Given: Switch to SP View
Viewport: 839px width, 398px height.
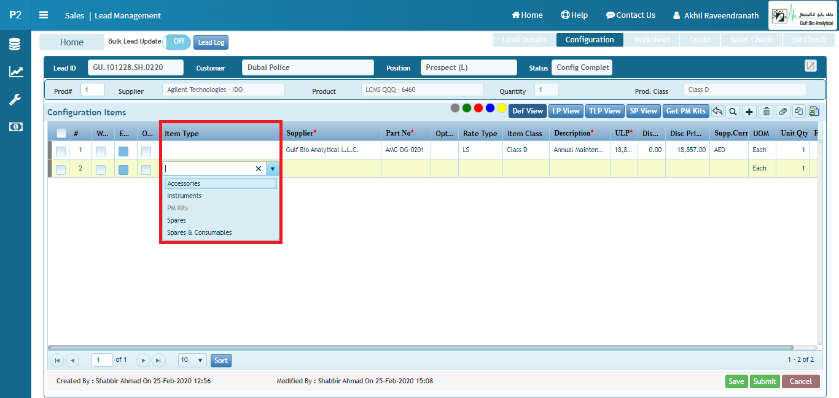Looking at the screenshot, I should click(x=643, y=111).
